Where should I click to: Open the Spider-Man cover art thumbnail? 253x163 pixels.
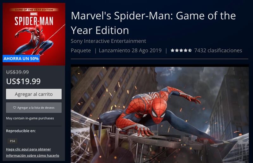click(x=34, y=34)
